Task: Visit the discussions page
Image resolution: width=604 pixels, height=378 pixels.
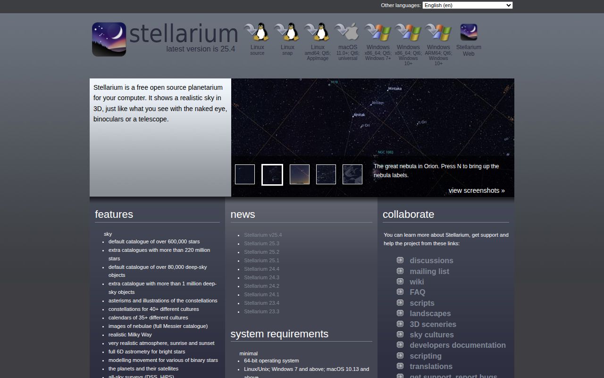Action: (431, 260)
